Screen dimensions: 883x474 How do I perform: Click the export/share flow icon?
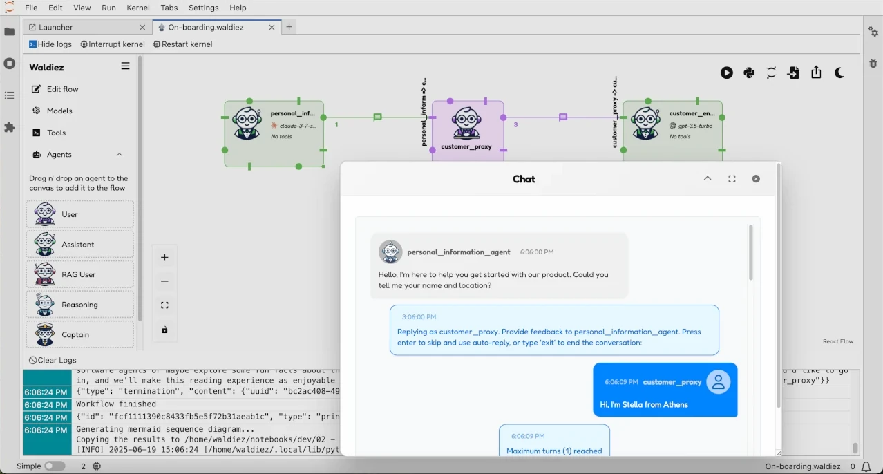816,73
